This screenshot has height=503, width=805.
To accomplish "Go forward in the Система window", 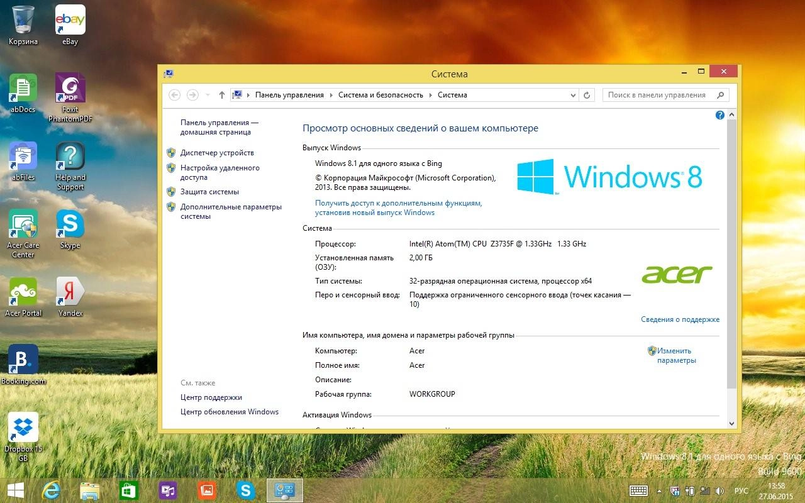I will click(x=192, y=95).
